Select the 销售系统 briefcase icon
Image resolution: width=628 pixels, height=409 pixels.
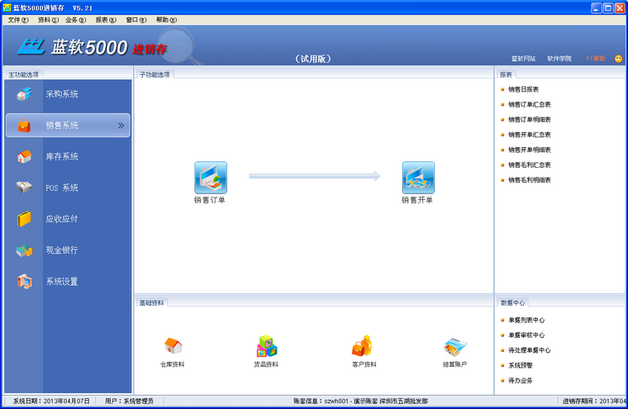pos(24,125)
